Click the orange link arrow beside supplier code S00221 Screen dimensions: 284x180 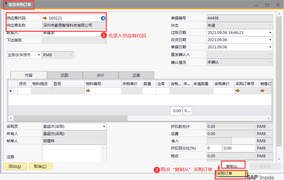[x=45, y=18]
